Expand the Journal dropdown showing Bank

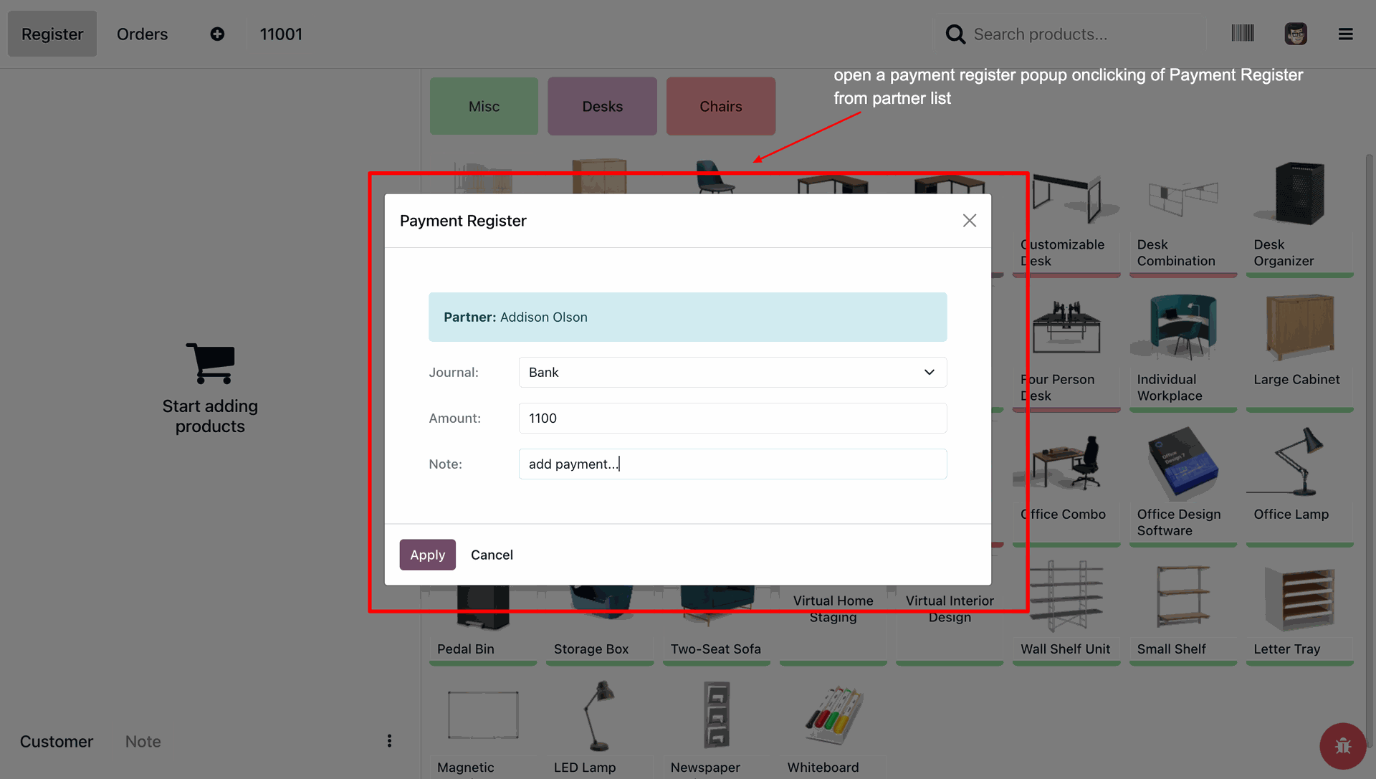coord(732,373)
